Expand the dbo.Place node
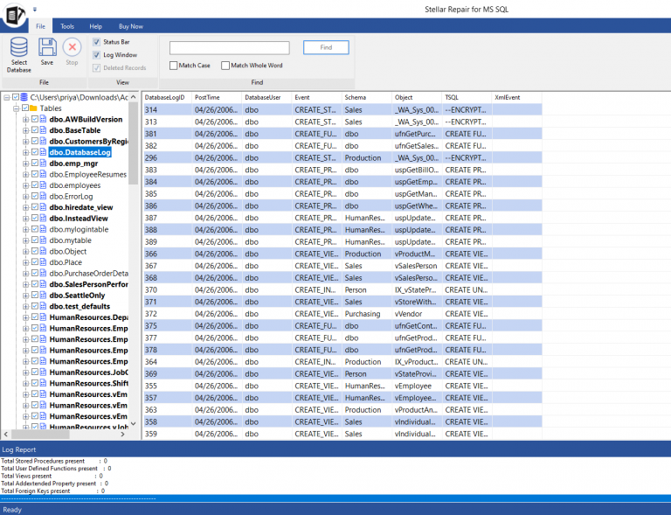Image resolution: width=671 pixels, height=515 pixels. tap(25, 262)
